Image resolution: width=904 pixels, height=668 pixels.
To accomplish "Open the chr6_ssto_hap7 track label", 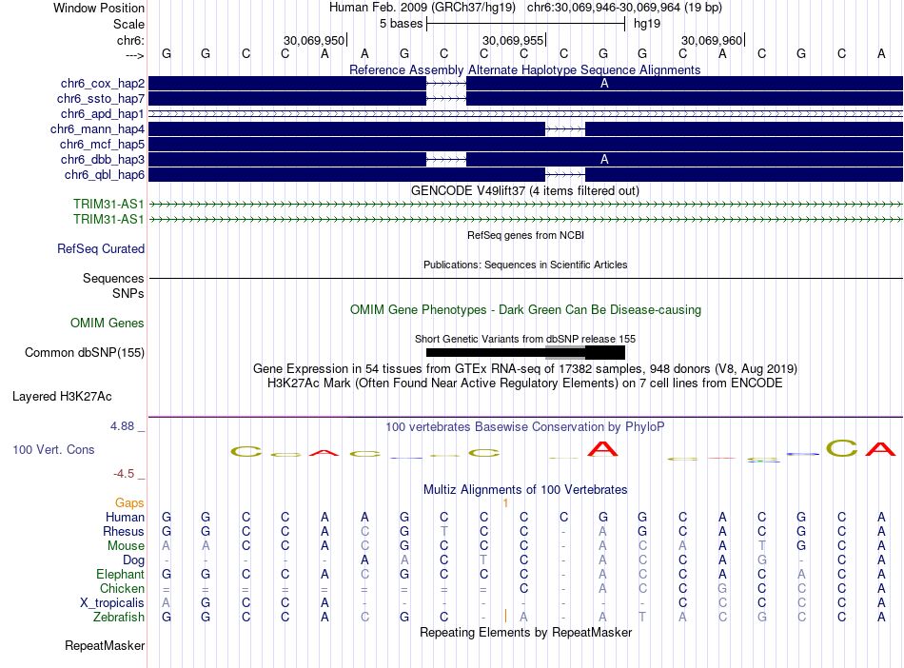I will (x=101, y=99).
